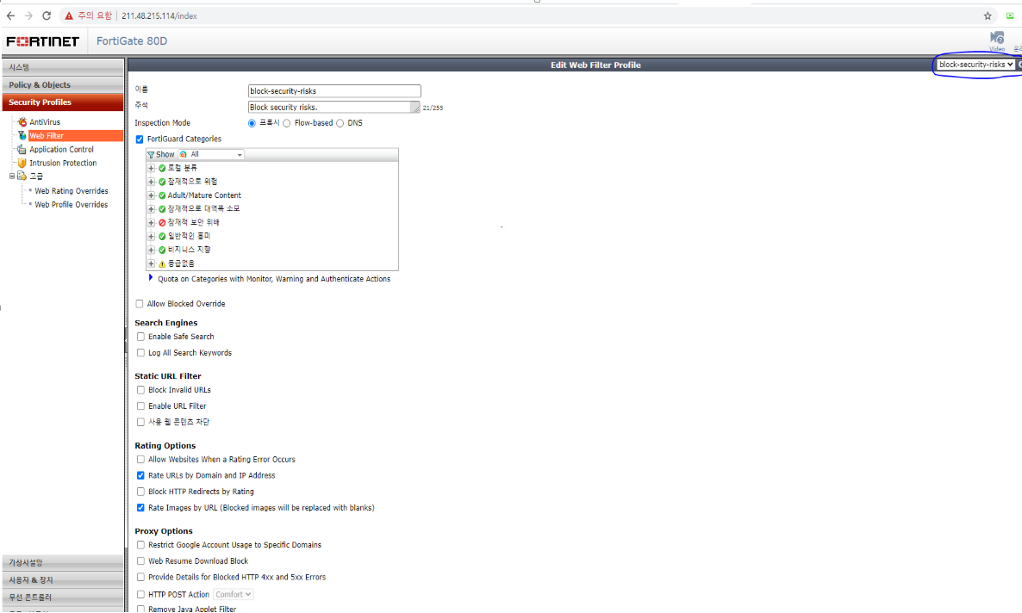This screenshot has width=1022, height=613.
Task: Click the Intrusion Protection shield icon
Action: click(x=22, y=163)
